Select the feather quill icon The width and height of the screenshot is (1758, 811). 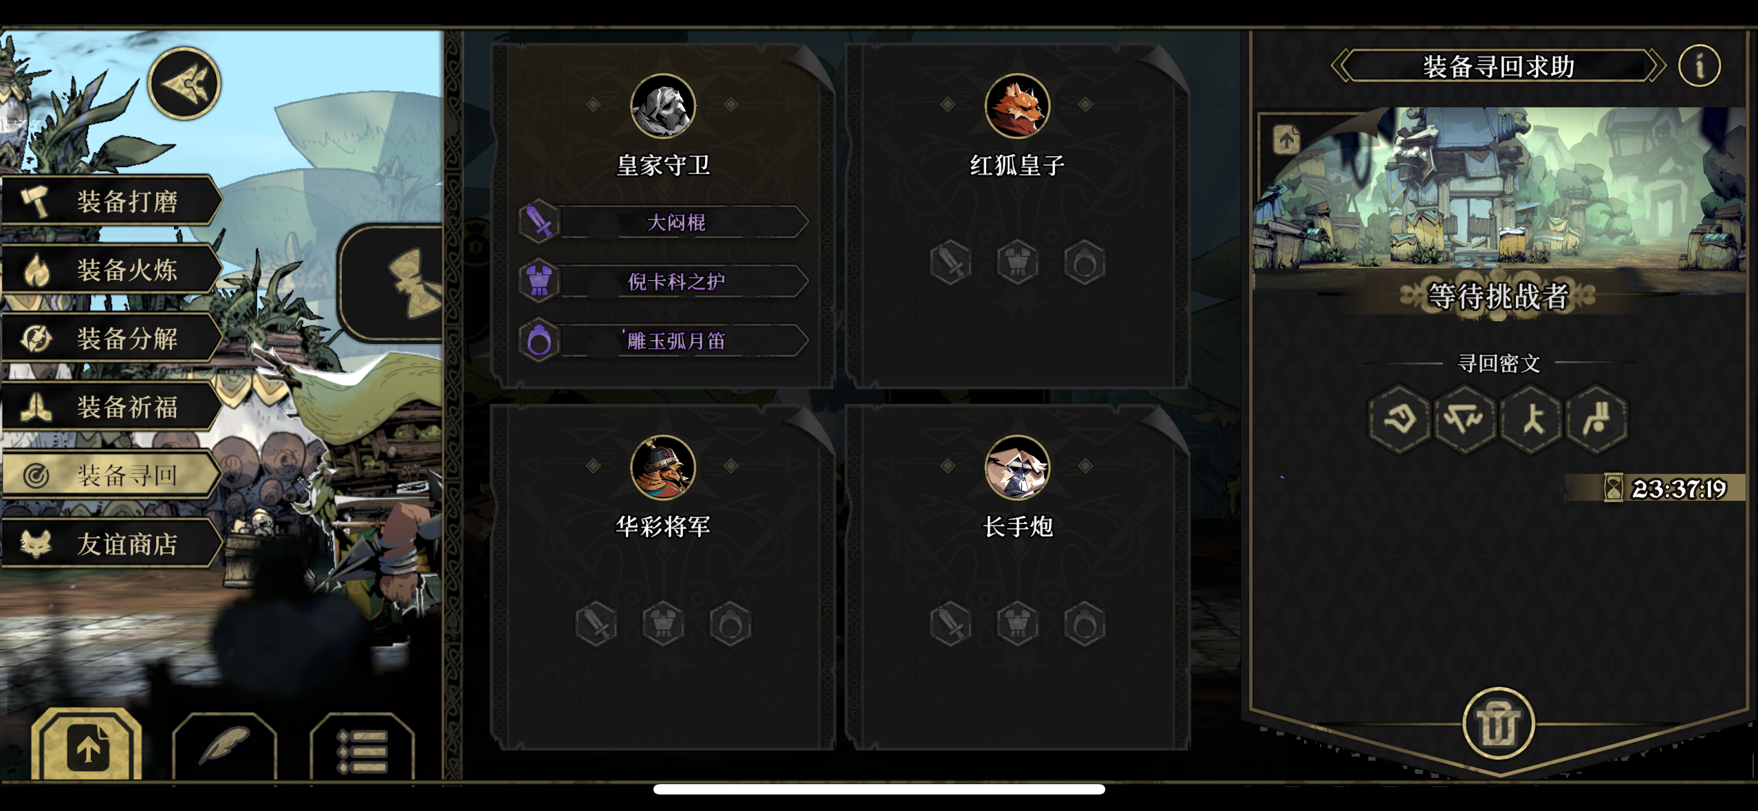coord(224,746)
